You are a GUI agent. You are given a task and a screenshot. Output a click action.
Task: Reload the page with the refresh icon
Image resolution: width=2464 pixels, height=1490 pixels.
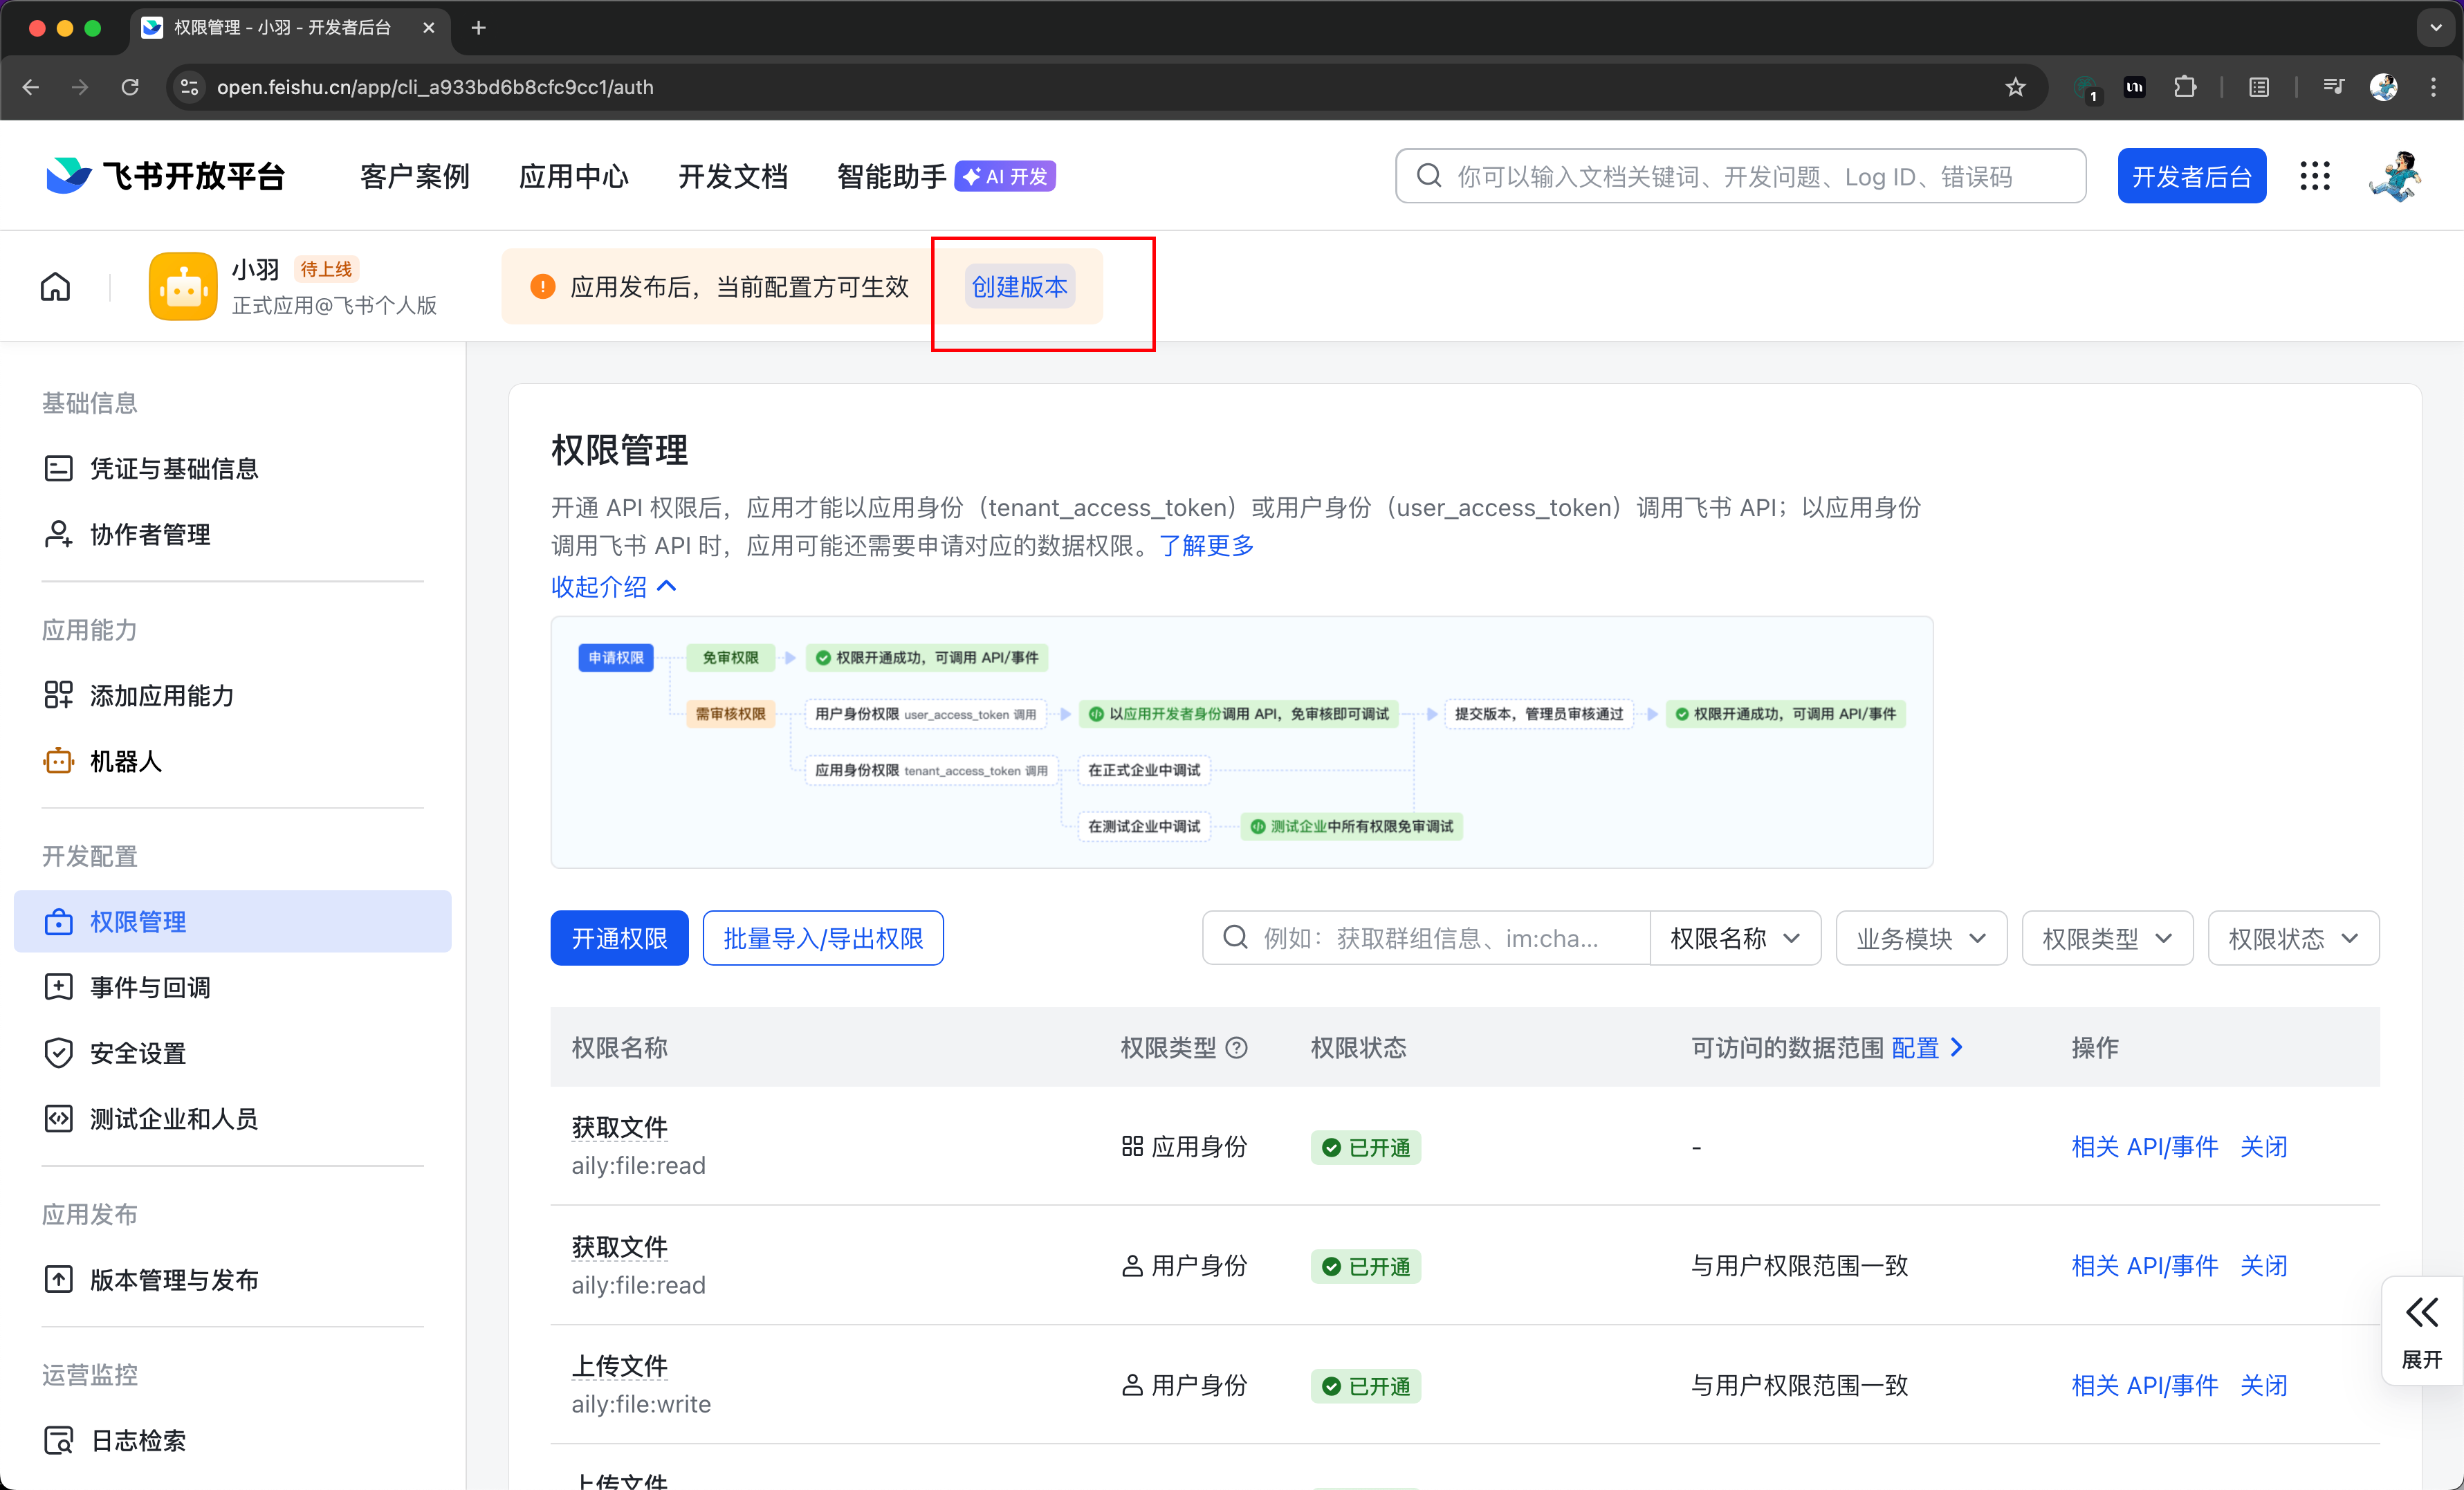130,87
